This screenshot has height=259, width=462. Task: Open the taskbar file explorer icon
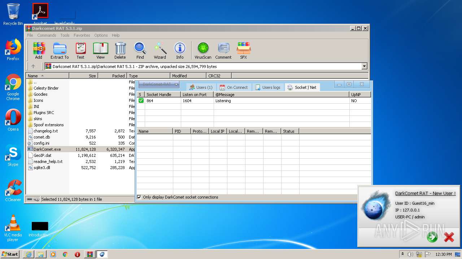pyautogui.click(x=41, y=254)
